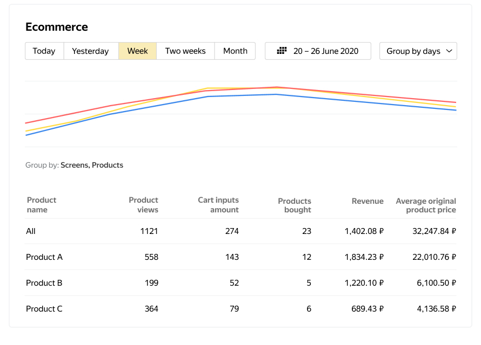
Task: Sort by Revenue column header
Action: click(368, 201)
